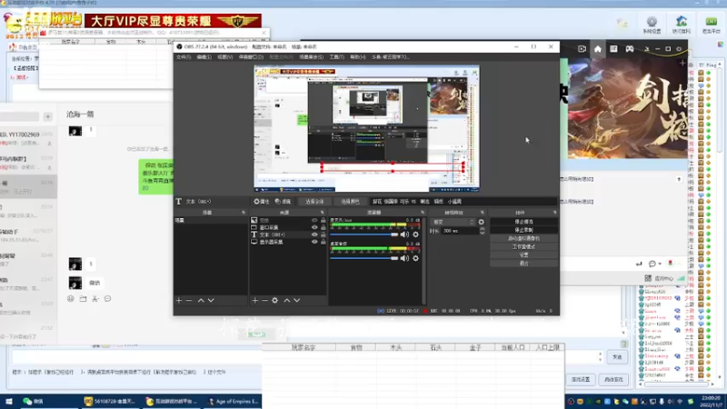Add a new source with the plus icon

pos(254,301)
